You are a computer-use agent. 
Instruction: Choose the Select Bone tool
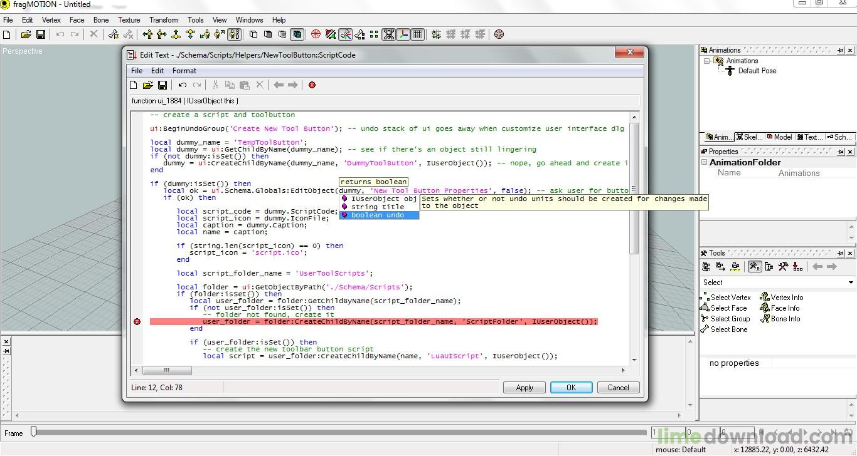point(728,329)
